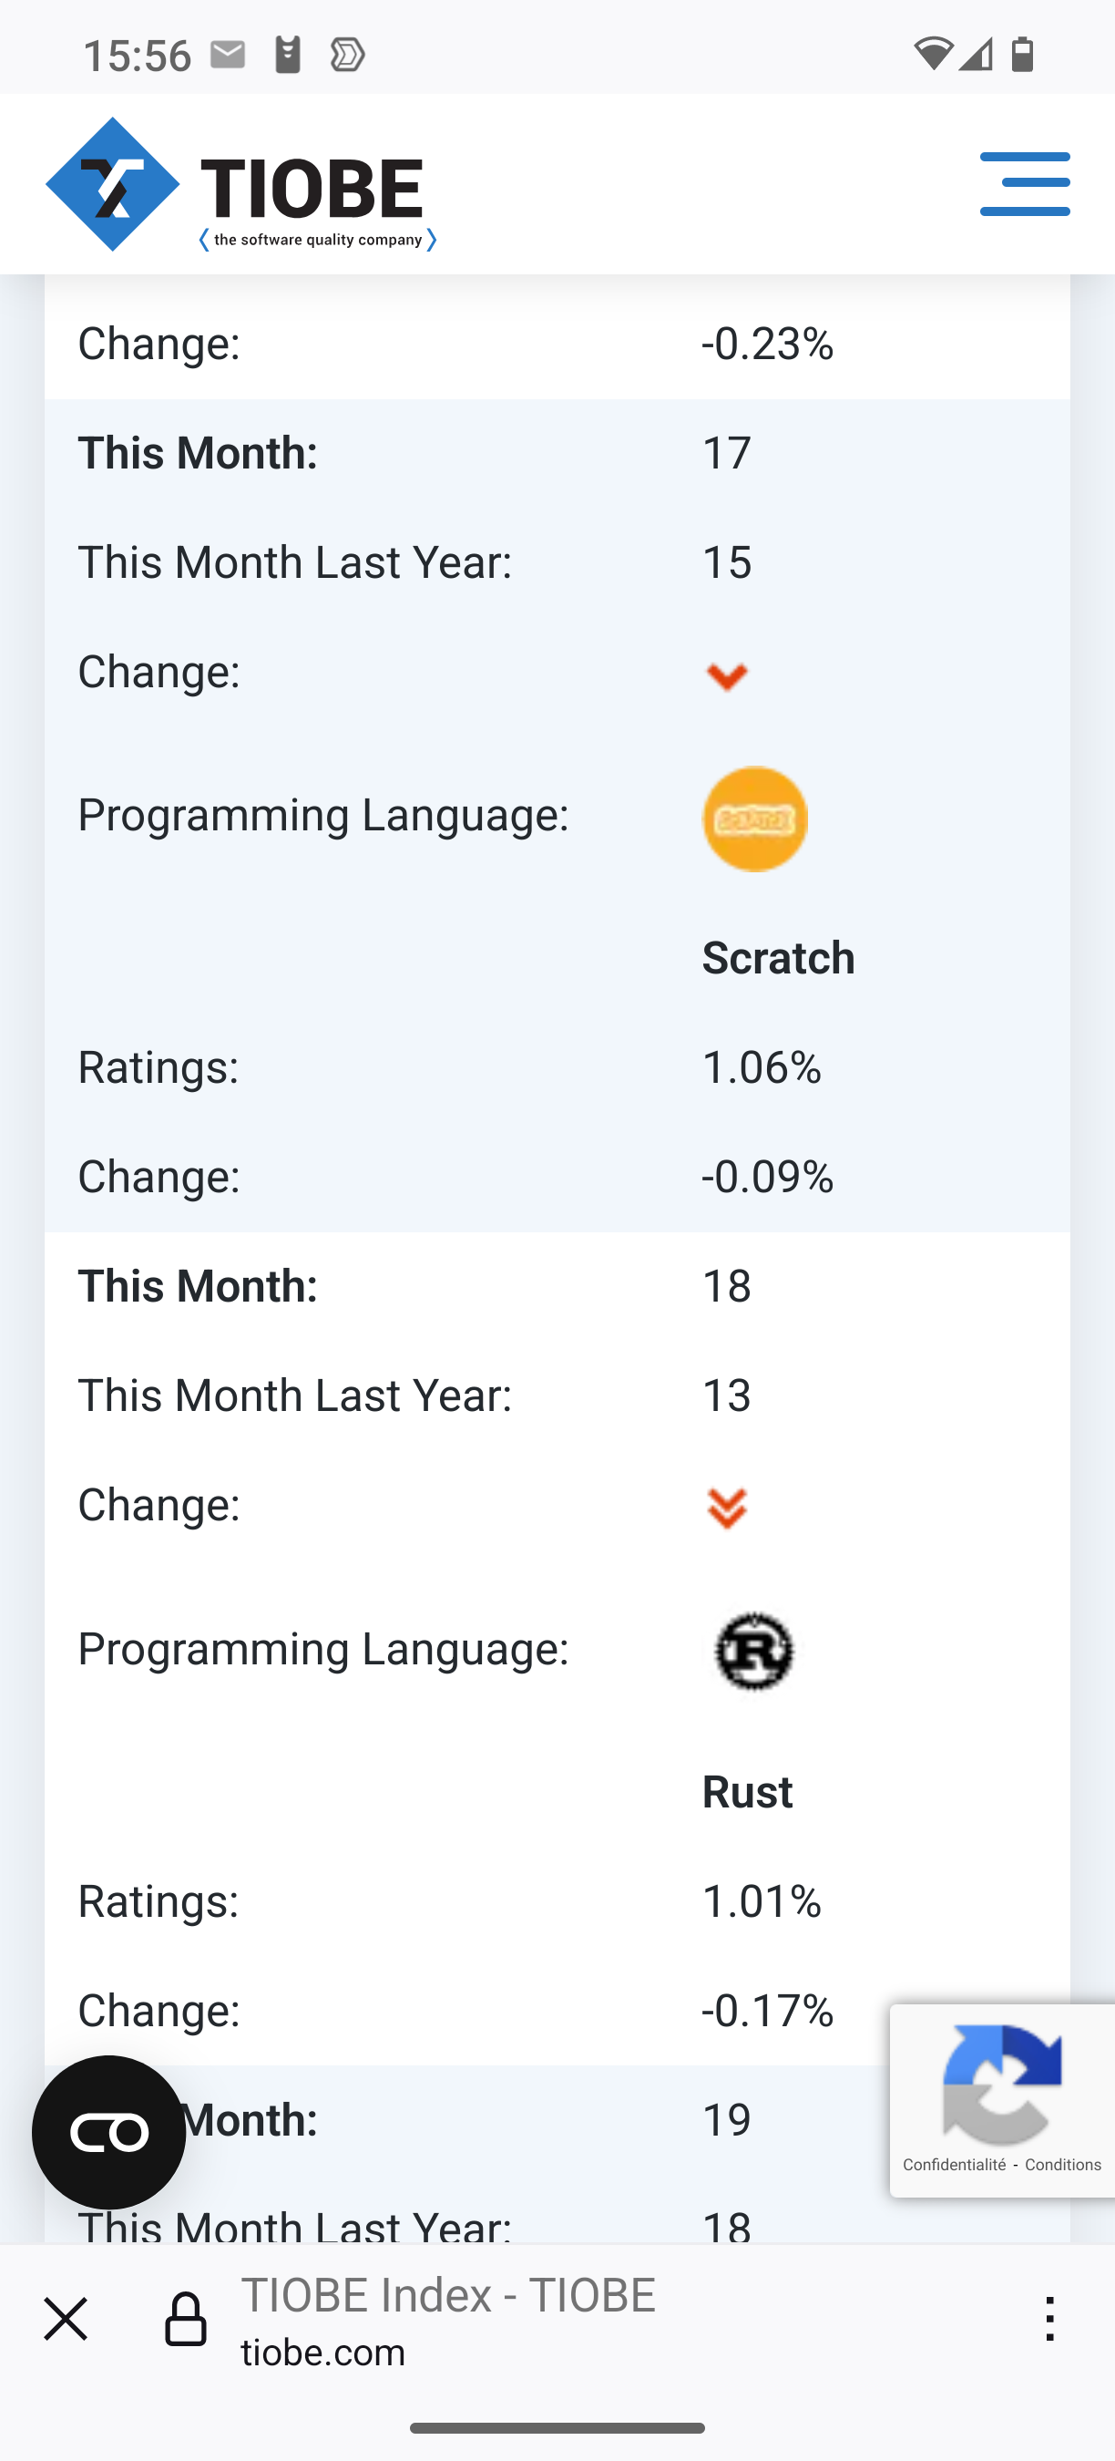Tap the TIOBE Index page title
Viewport: 1115px width, 2461px height.
click(447, 2295)
